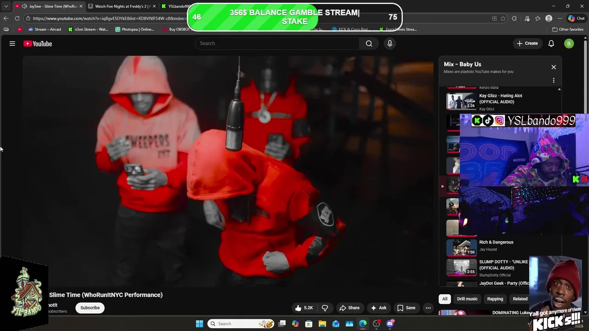Click the Kay Glizz - Hating Alot title
The image size is (589, 331).
[x=501, y=99]
